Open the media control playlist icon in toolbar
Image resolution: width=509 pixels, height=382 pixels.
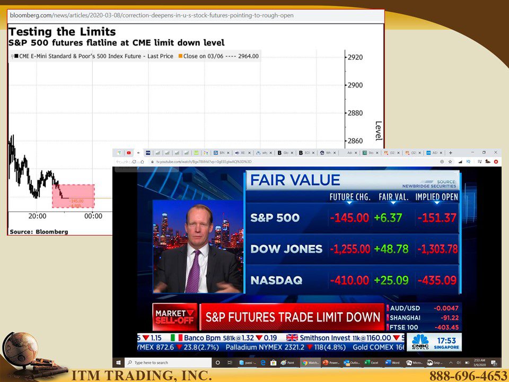point(479,161)
